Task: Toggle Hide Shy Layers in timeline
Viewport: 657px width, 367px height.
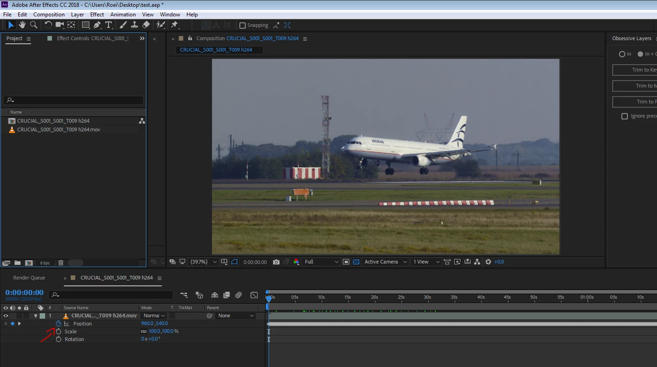Action: 214,295
